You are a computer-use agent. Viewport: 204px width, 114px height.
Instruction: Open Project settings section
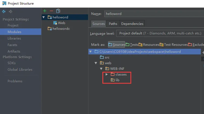[x=13, y=25]
